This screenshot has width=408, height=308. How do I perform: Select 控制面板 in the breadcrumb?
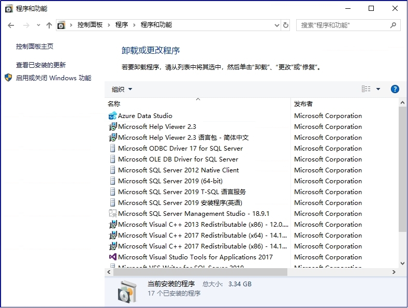90,25
